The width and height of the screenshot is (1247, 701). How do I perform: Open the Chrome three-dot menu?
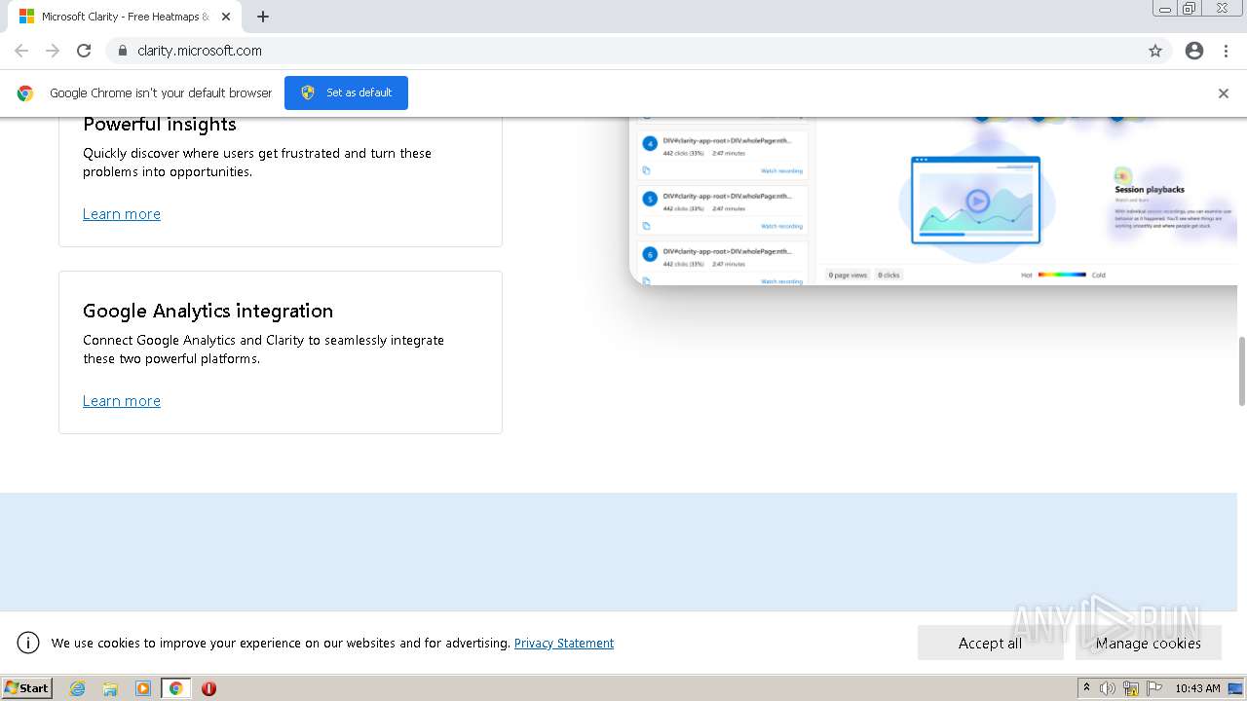(1226, 51)
